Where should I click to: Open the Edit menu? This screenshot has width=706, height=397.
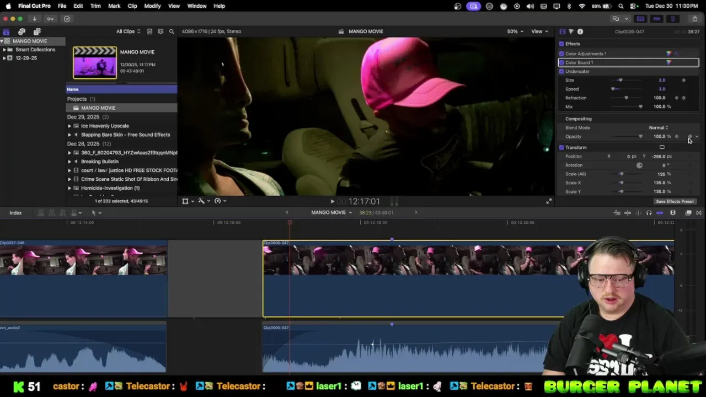pyautogui.click(x=78, y=6)
